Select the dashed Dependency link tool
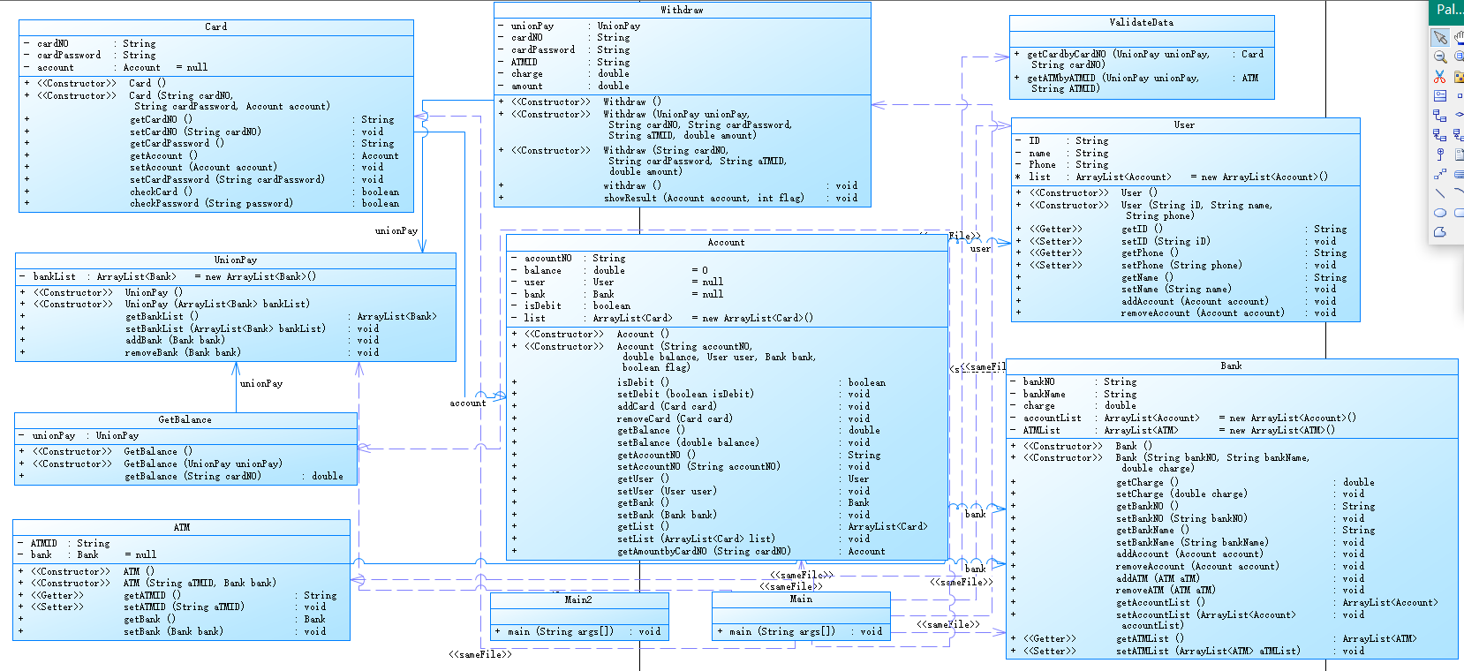Image resolution: width=1464 pixels, height=671 pixels. [1440, 174]
